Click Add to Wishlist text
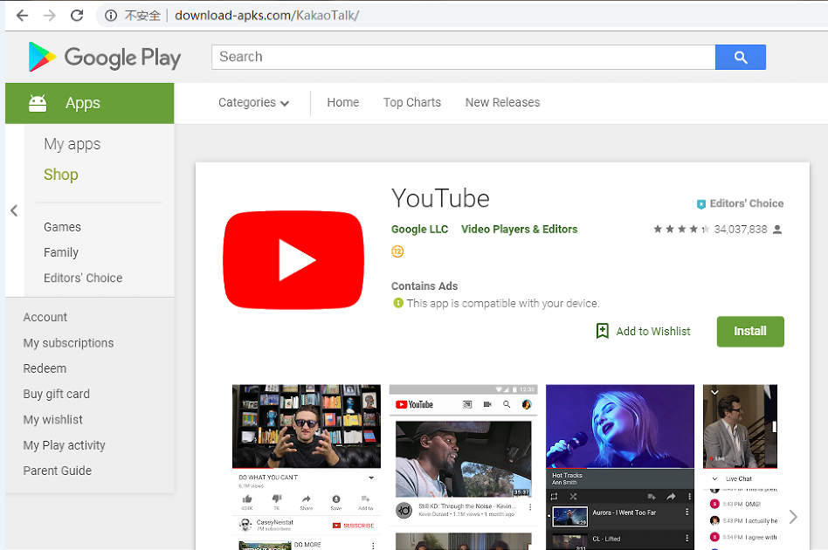This screenshot has width=828, height=550. [x=653, y=332]
